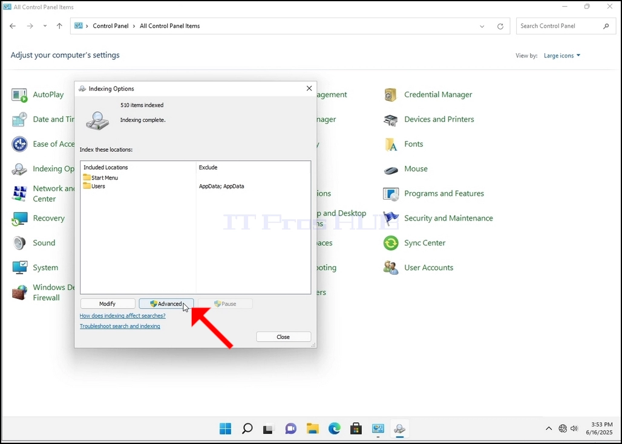Go up one level with the Up arrow
622x444 pixels.
[59, 26]
